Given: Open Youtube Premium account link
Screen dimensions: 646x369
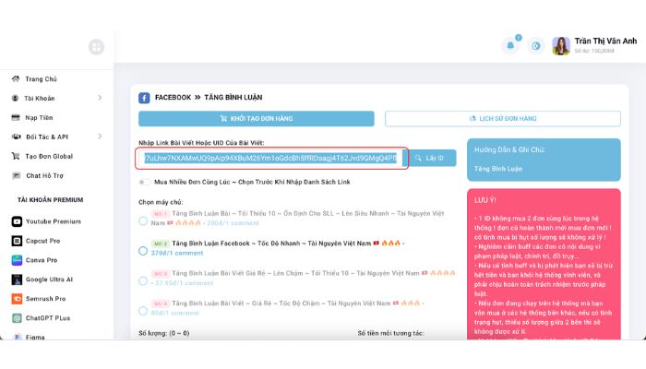Looking at the screenshot, I should pos(54,221).
